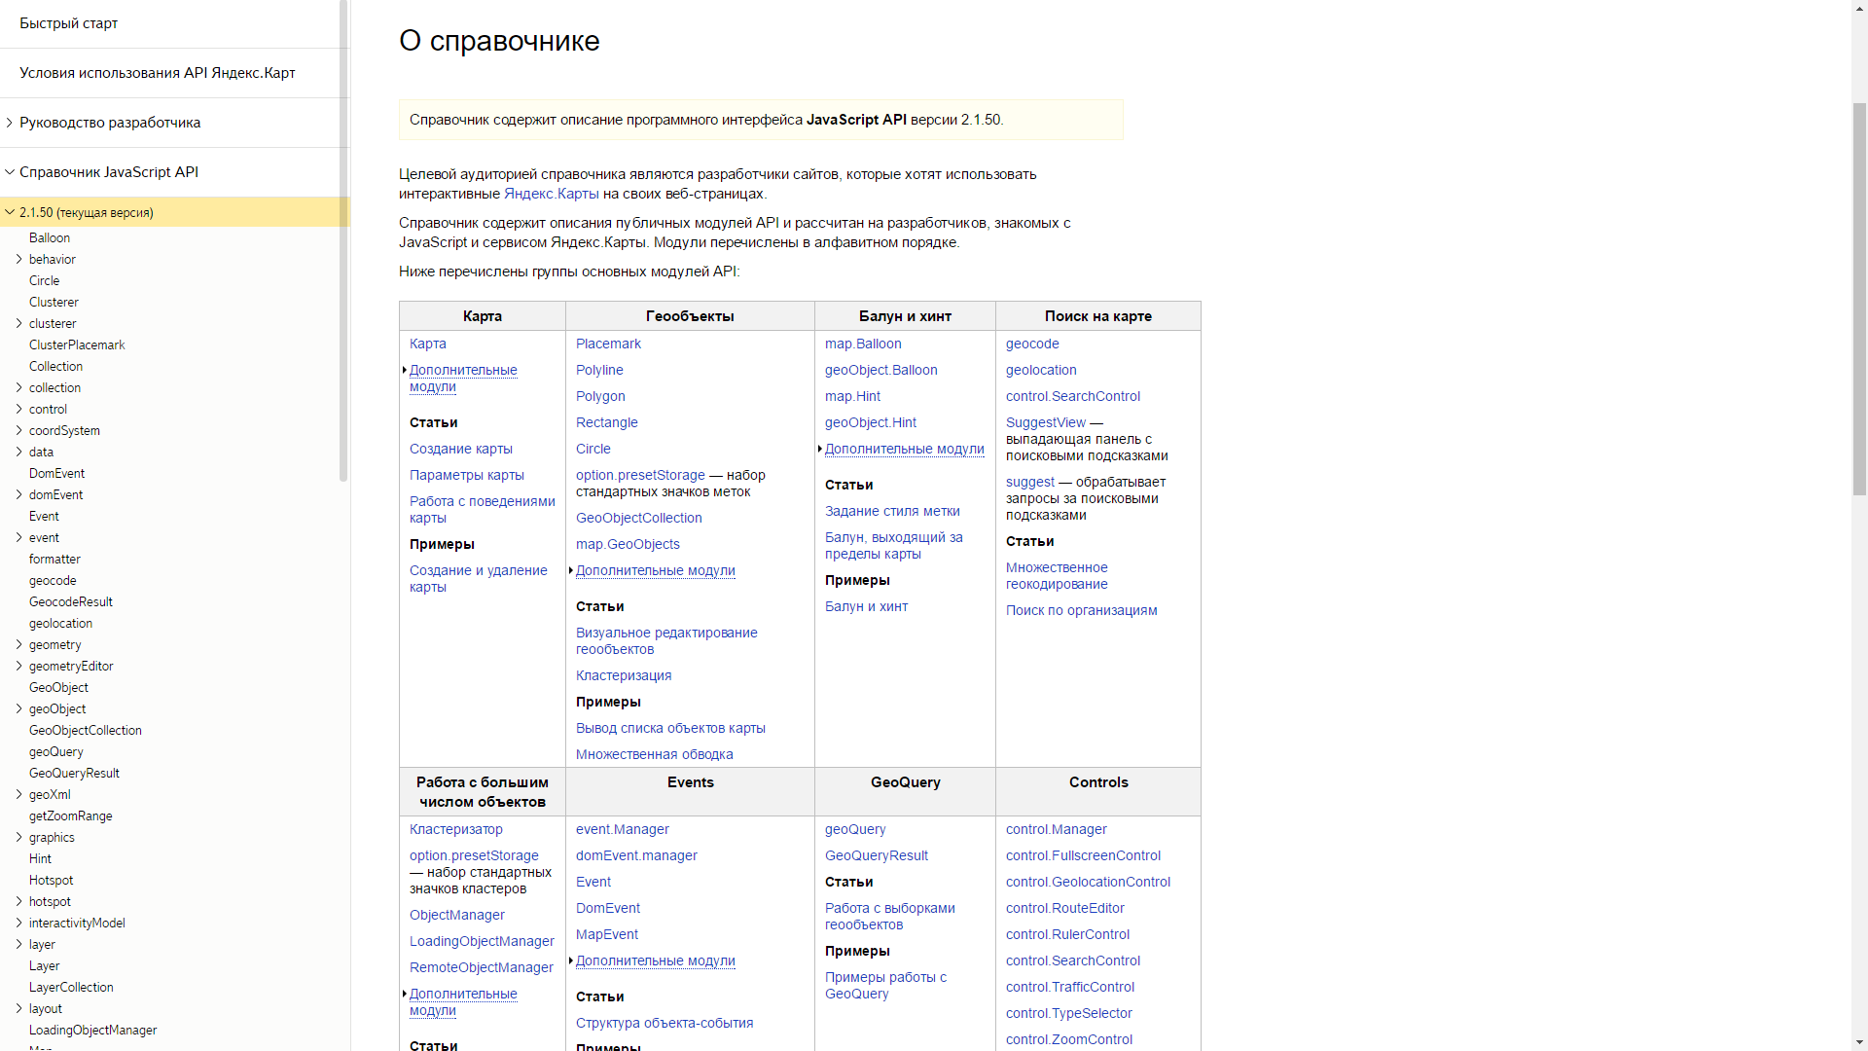Open the map.Balloon link
Image resolution: width=1868 pixels, height=1051 pixels.
tap(862, 344)
